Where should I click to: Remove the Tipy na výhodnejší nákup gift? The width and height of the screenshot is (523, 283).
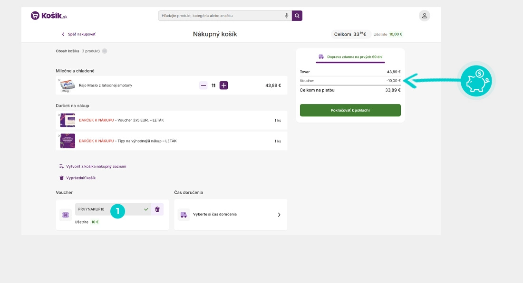click(59, 135)
